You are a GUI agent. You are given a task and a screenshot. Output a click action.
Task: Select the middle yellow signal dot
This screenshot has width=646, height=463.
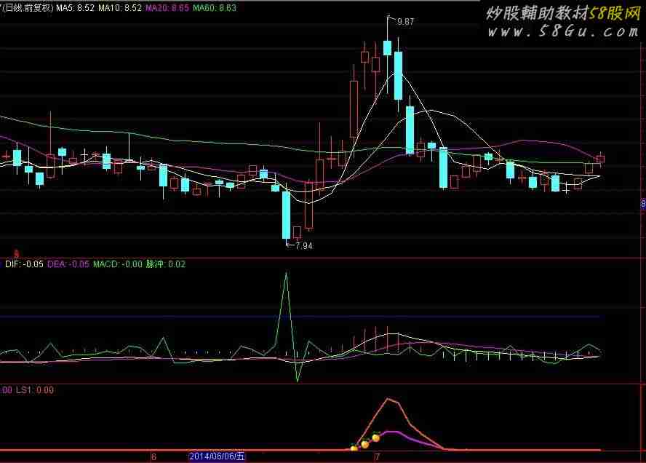pos(365,443)
